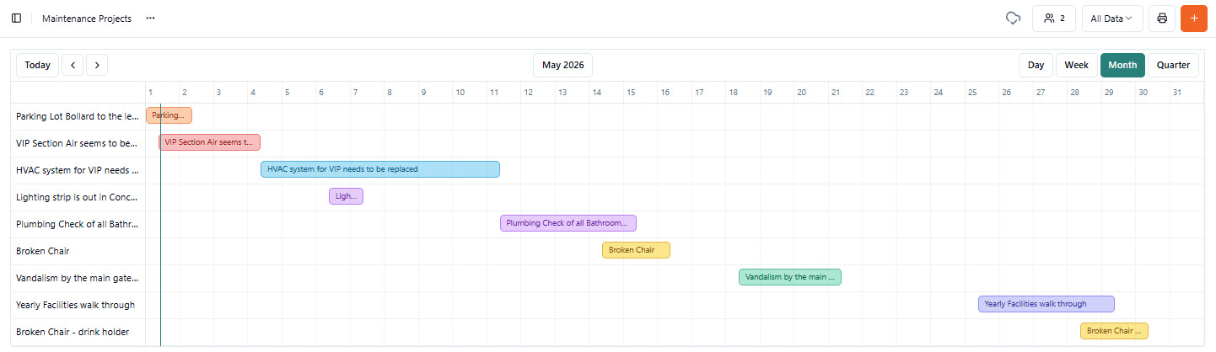The height and width of the screenshot is (352, 1216).
Task: Click the teal current-day marker line
Action: [160, 224]
